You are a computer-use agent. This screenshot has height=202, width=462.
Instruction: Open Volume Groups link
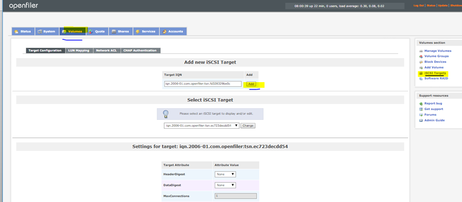436,56
